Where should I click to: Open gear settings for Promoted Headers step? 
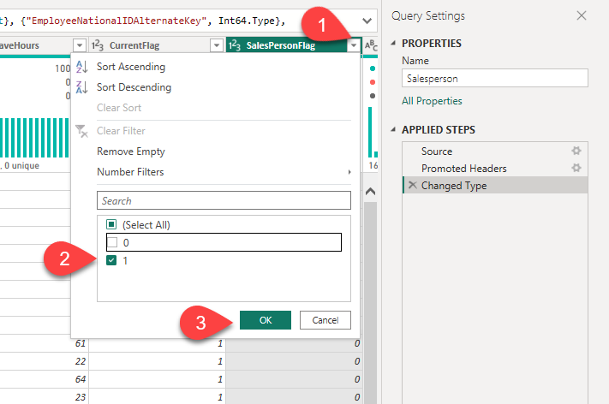576,168
